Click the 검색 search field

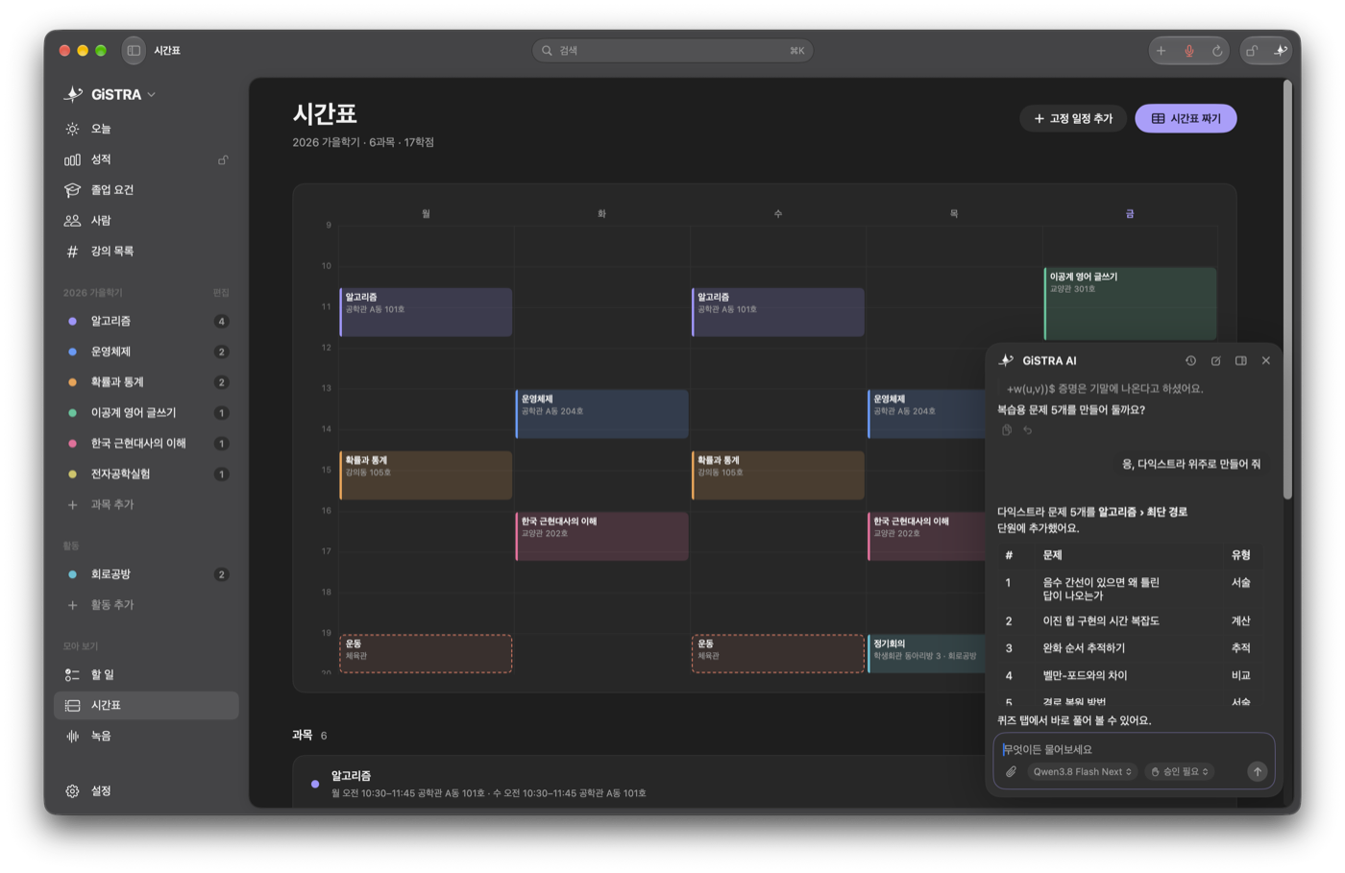click(672, 51)
